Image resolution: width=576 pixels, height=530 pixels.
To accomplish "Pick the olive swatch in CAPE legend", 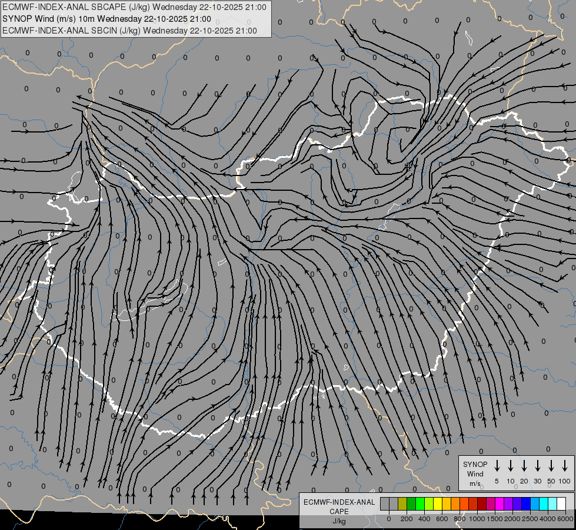I will click(x=402, y=503).
